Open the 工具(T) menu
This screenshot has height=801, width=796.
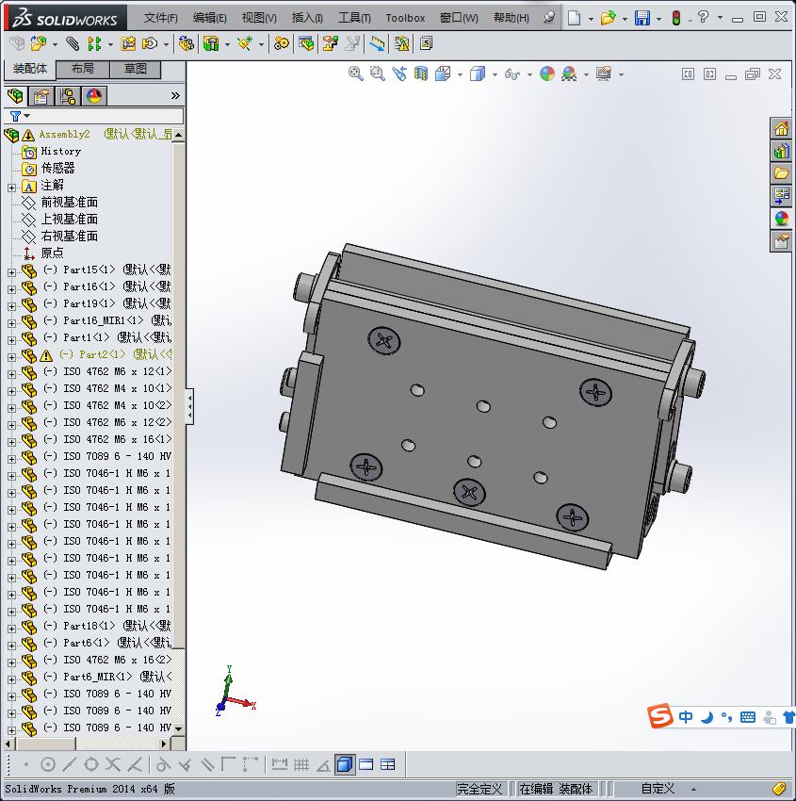[354, 18]
